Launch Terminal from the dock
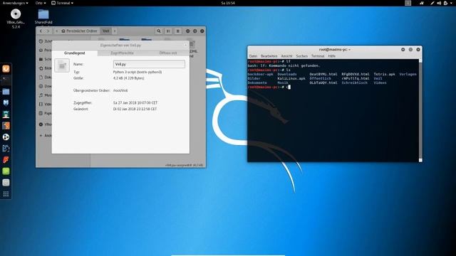Viewport: 456px width, 256px height. 6,80
